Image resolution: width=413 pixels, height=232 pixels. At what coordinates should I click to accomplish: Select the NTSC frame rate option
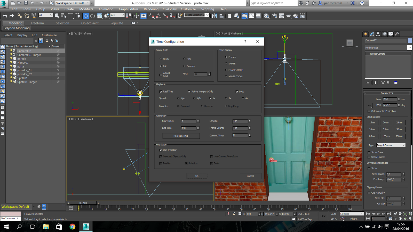[x=161, y=59]
